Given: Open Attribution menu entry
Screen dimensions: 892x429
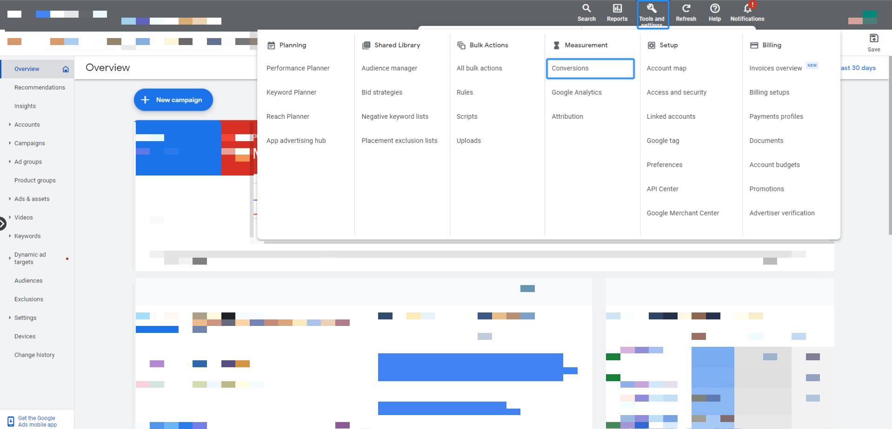Looking at the screenshot, I should pyautogui.click(x=567, y=117).
